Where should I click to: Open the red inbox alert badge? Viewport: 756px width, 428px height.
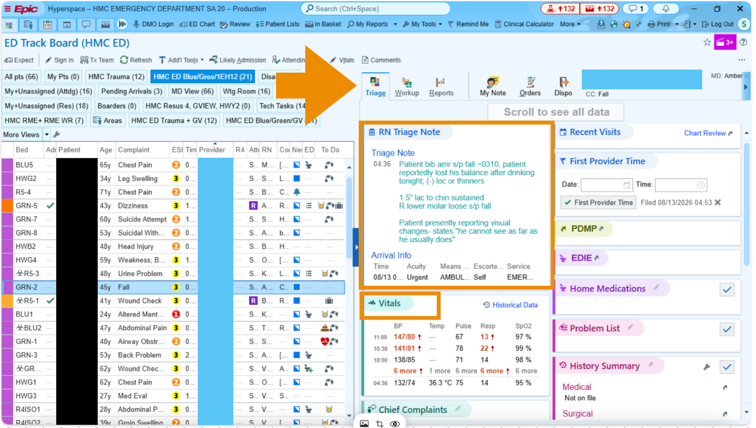pos(600,9)
